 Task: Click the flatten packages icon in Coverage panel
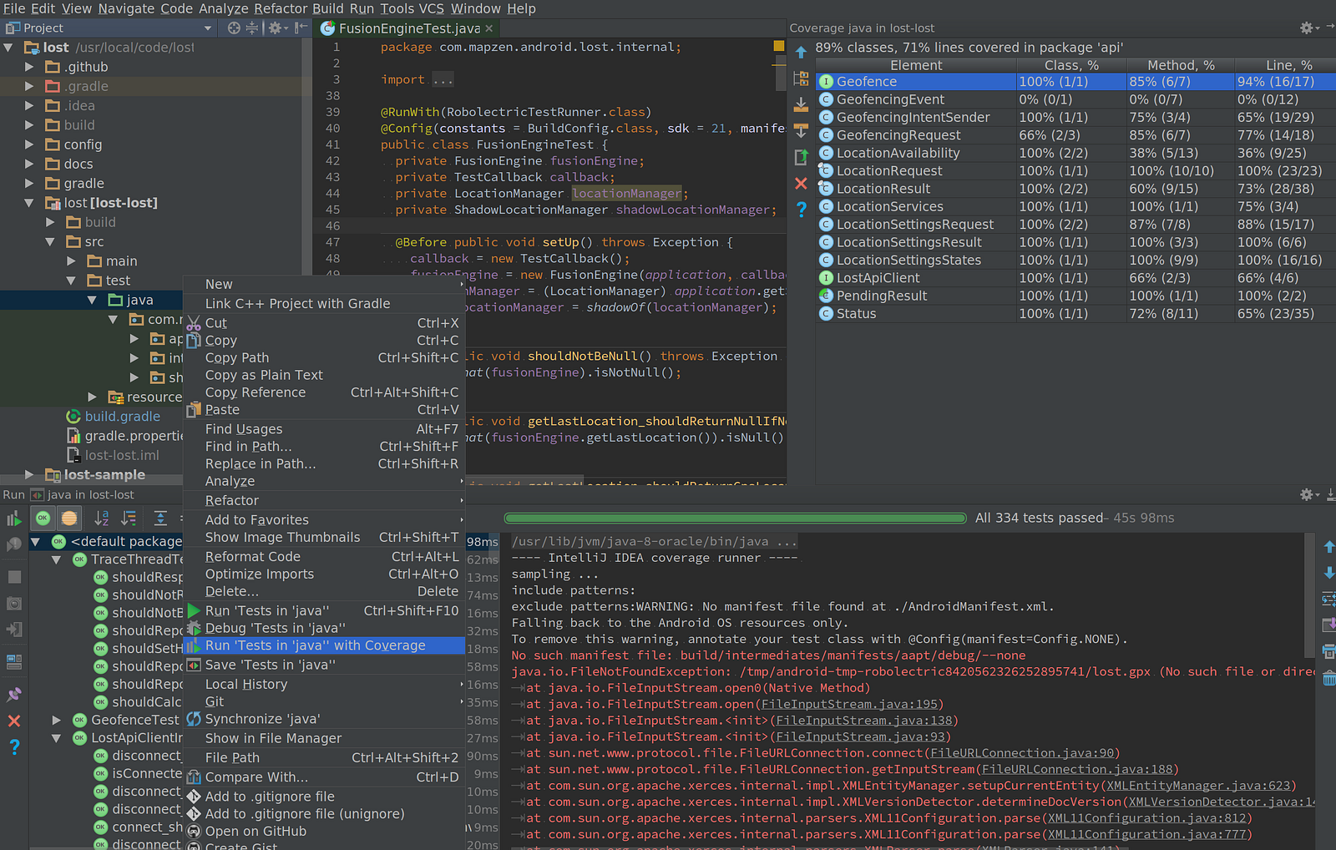click(x=801, y=78)
